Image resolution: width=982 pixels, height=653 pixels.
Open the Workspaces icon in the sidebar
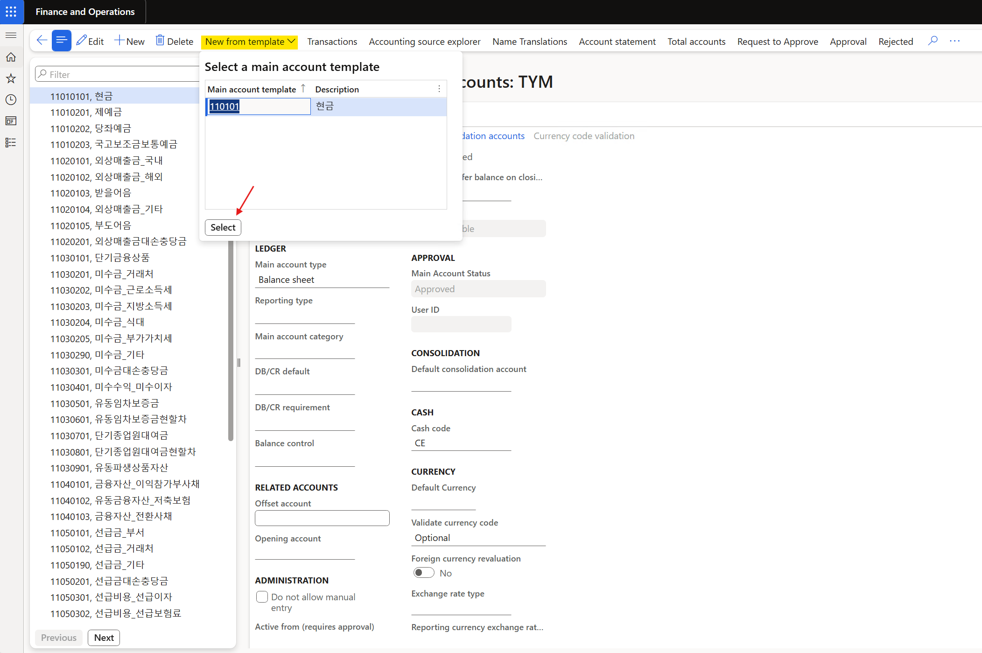point(11,121)
